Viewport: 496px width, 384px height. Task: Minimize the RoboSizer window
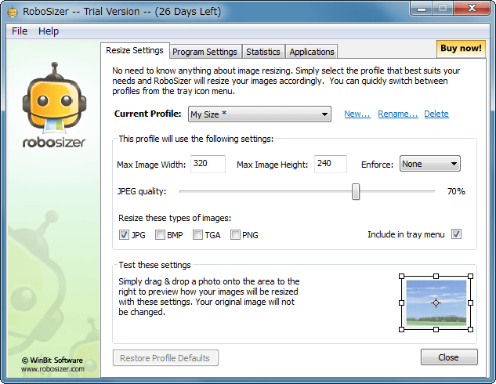coord(421,8)
